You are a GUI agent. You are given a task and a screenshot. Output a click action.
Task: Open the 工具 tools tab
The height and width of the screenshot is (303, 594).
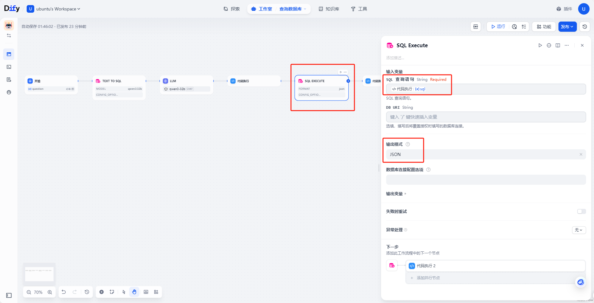tap(359, 9)
